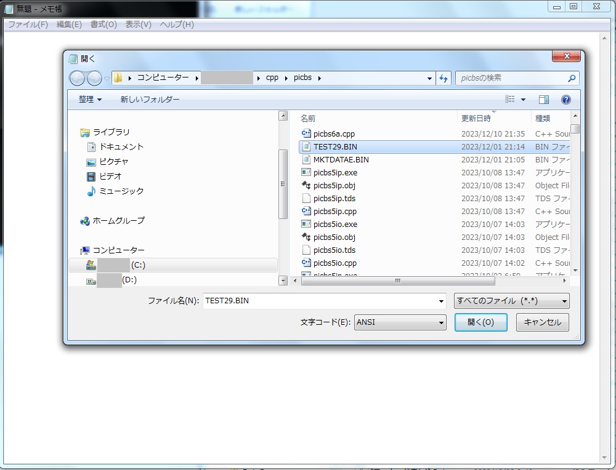The width and height of the screenshot is (616, 470).
Task: Click the picbs5ip.cpp file icon
Action: point(306,211)
